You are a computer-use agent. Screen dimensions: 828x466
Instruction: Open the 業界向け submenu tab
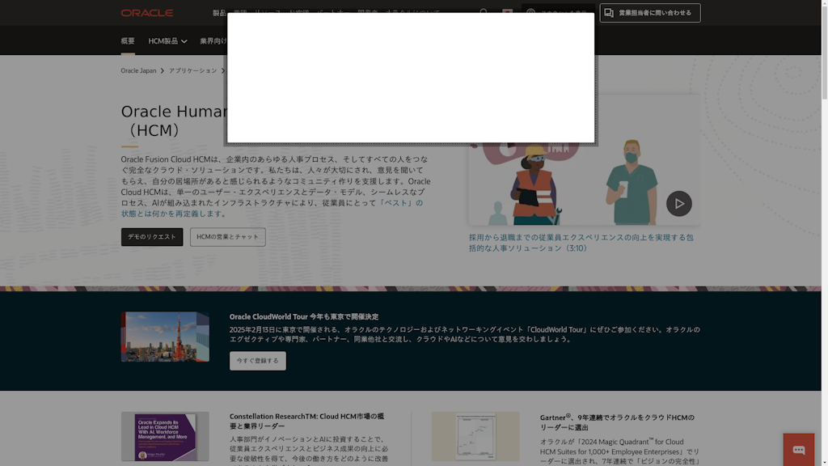213,41
